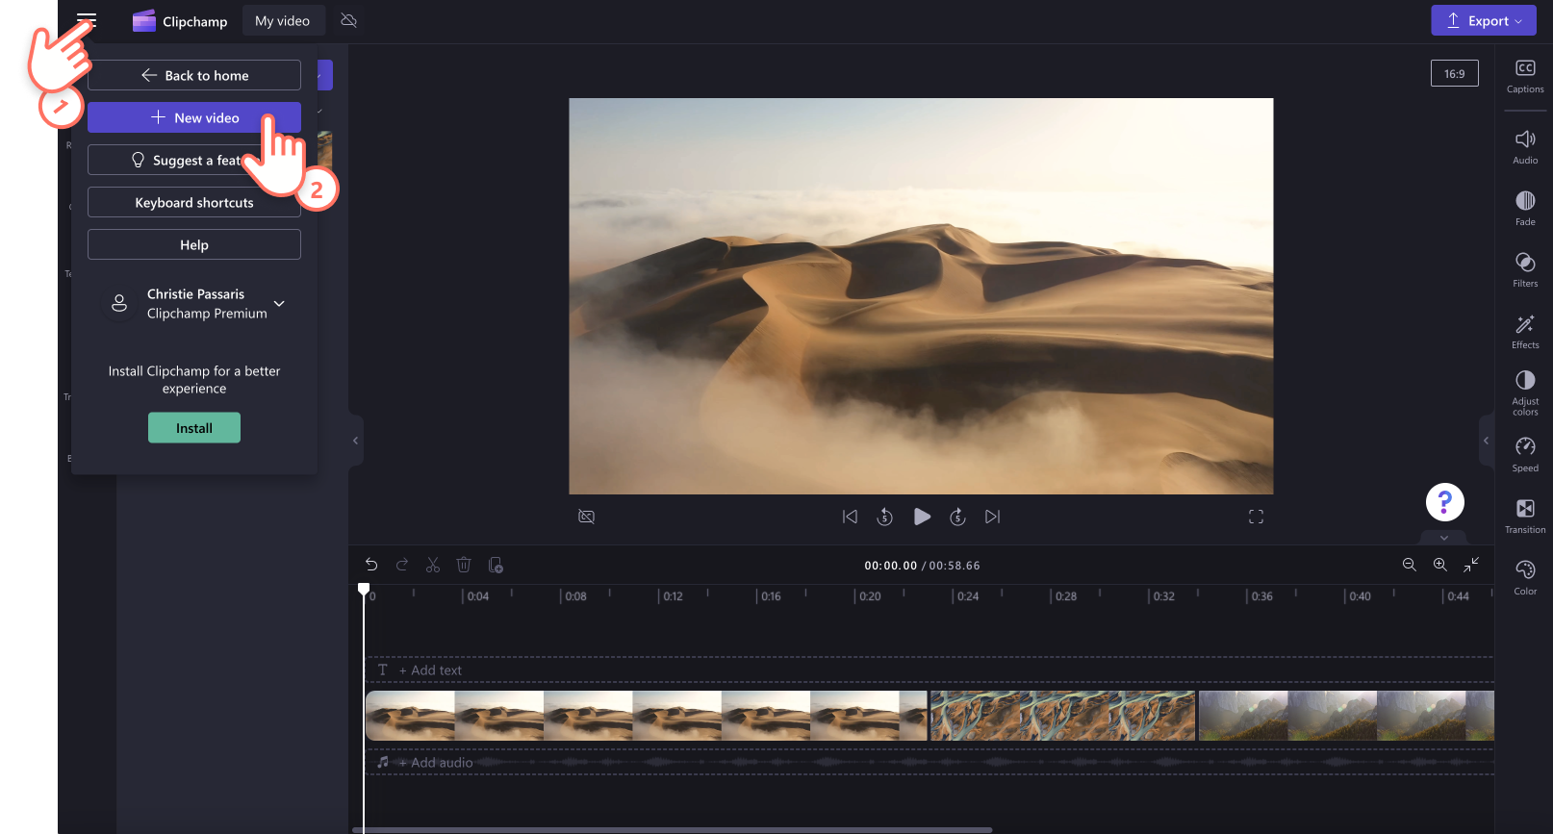The height and width of the screenshot is (834, 1553).
Task: Open the Filters panel
Action: 1525,270
